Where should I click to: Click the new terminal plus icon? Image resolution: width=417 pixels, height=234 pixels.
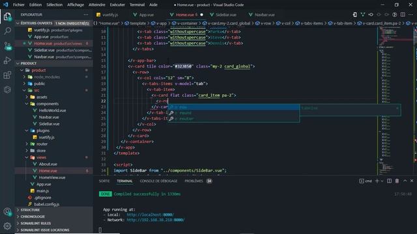(377, 181)
